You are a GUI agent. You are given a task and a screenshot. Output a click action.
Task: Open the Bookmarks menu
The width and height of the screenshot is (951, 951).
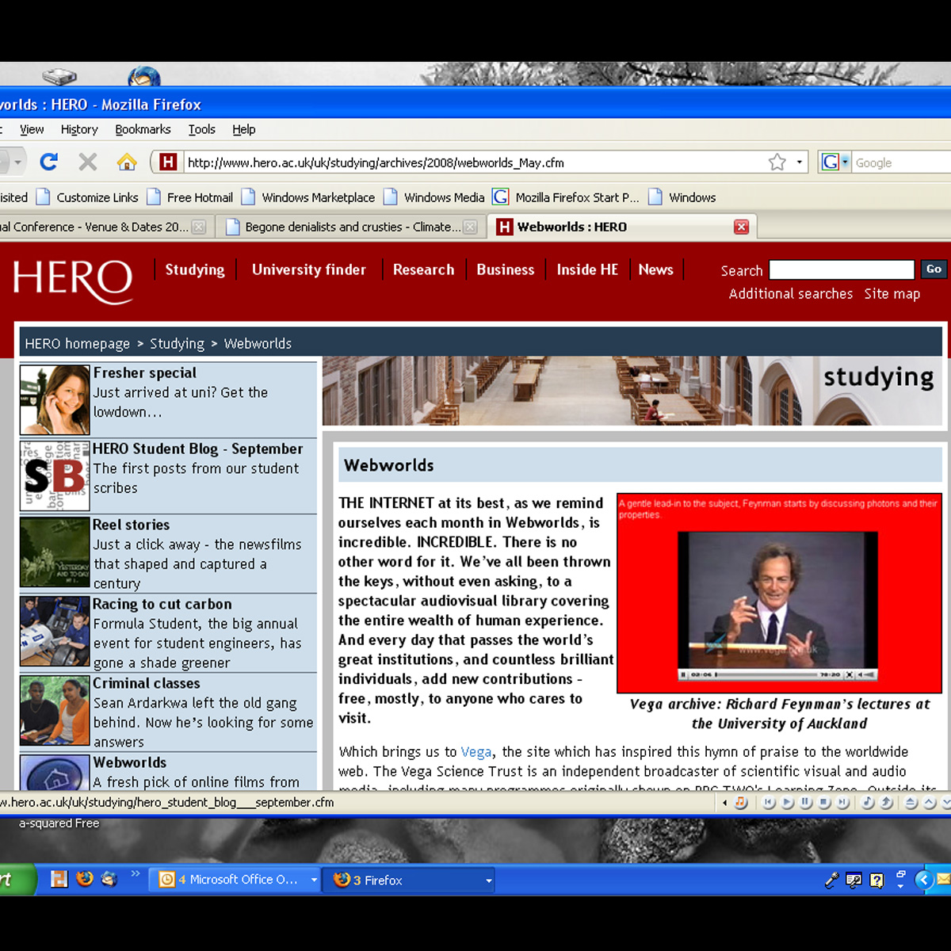143,129
